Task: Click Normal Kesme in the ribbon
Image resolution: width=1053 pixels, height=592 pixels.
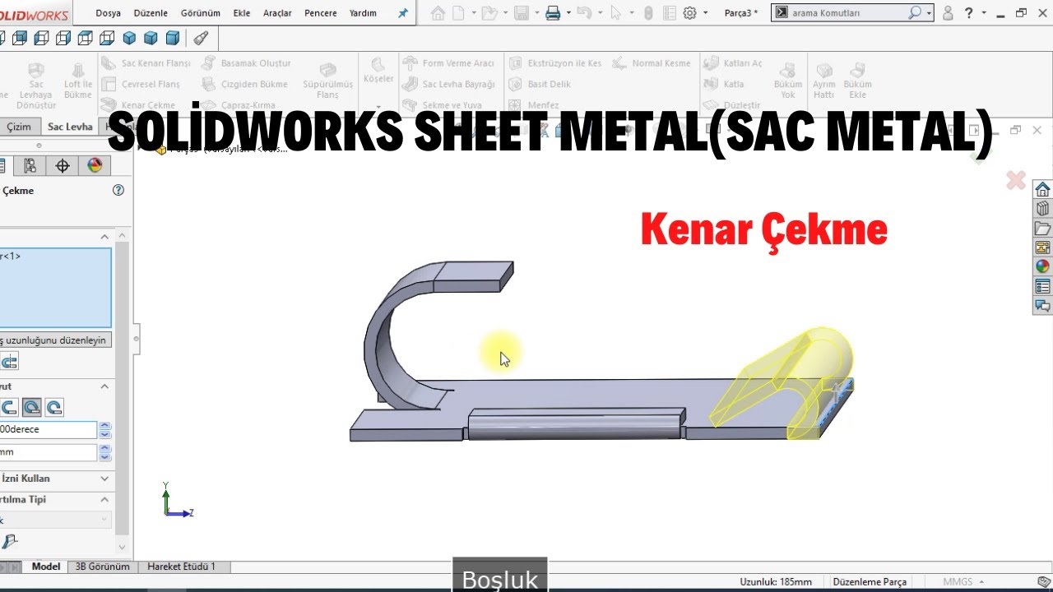Action: tap(652, 63)
